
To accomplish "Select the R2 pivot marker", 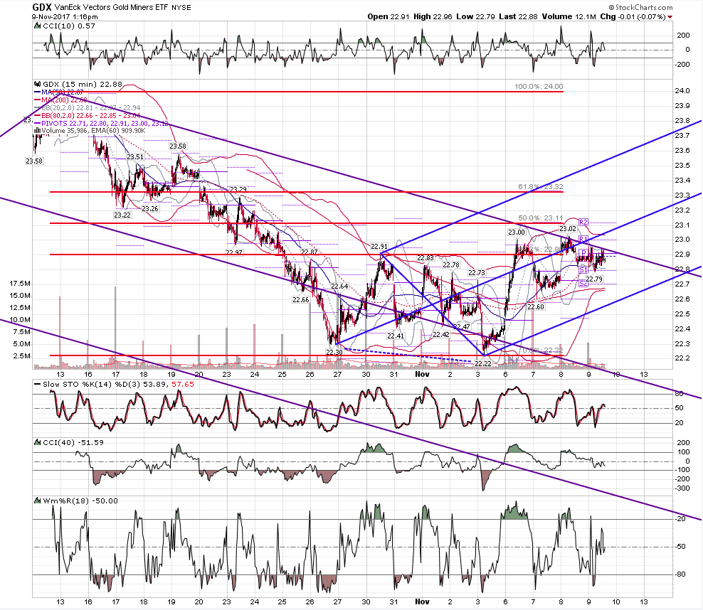I will click(583, 222).
